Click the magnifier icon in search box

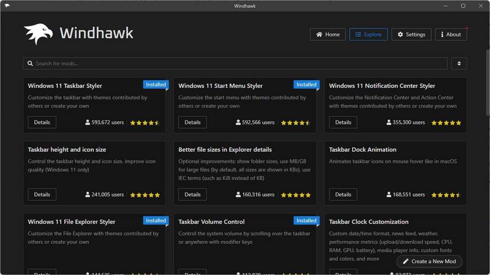pyautogui.click(x=30, y=63)
